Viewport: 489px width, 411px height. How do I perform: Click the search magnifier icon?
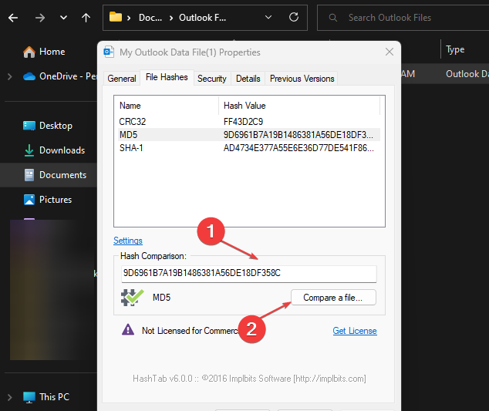coord(333,18)
